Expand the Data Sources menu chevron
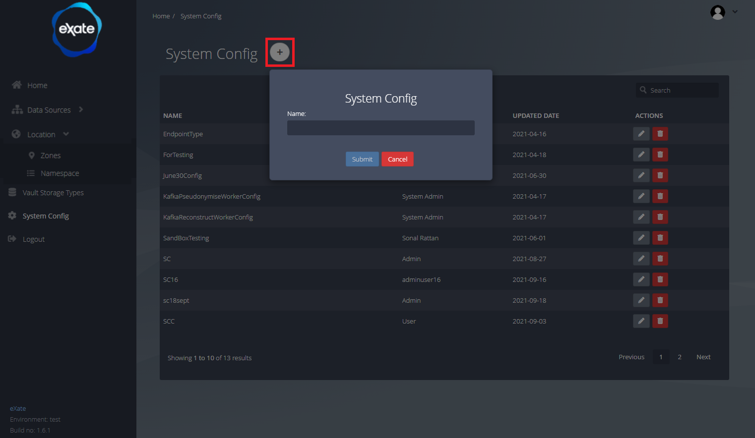 coord(81,109)
